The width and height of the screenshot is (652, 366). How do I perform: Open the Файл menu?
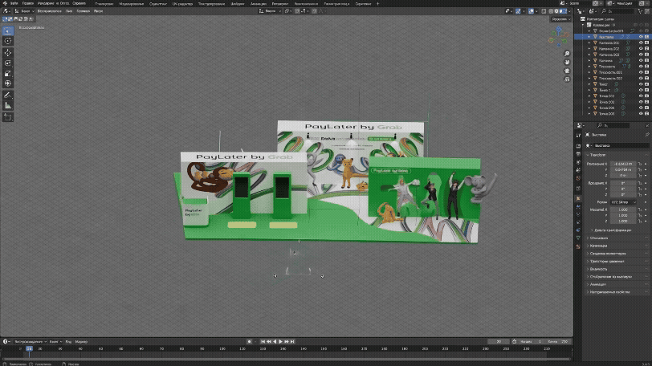14,4
